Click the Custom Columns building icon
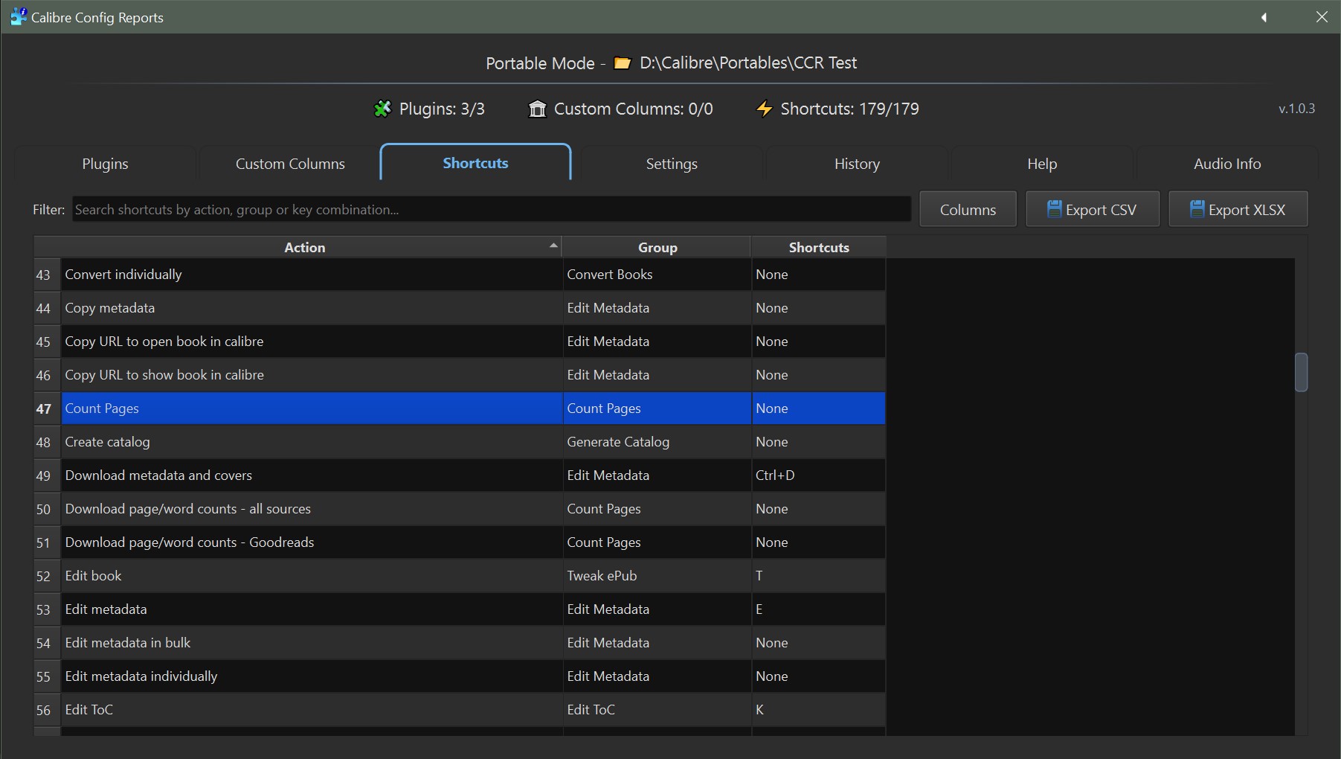 tap(537, 109)
